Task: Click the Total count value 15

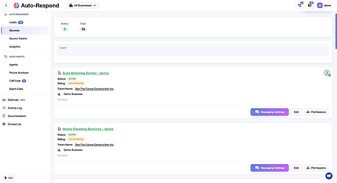Action: tap(83, 29)
